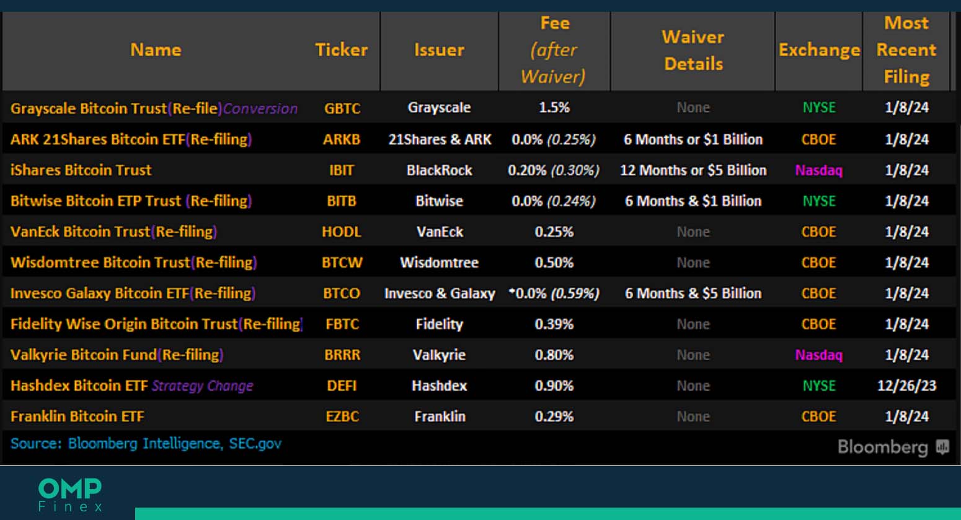Screen dimensions: 961x520
Task: Click the Hashdex issuer cell
Action: coord(439,386)
